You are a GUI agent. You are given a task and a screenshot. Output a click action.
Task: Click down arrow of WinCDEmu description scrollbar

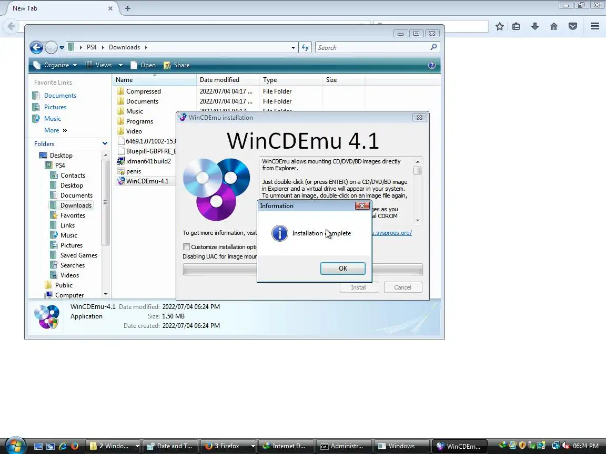[x=417, y=221]
